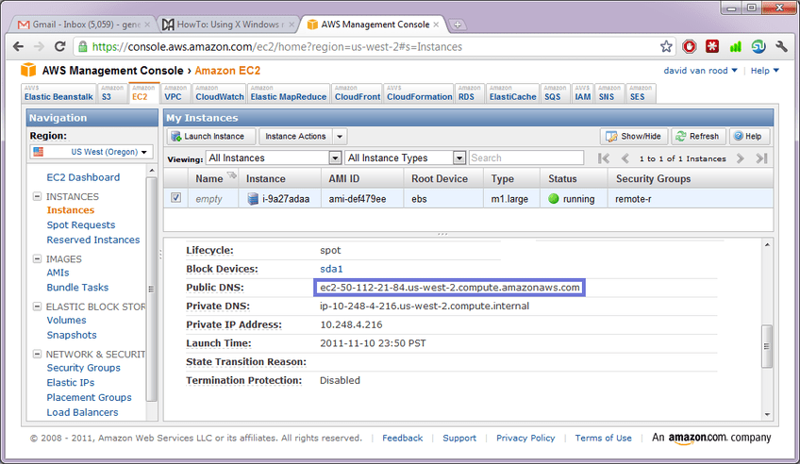The width and height of the screenshot is (800, 464).
Task: Click the Refresh instances button
Action: (x=698, y=137)
